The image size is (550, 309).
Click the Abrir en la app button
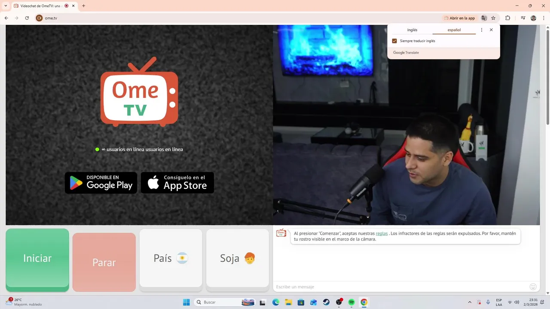click(459, 18)
